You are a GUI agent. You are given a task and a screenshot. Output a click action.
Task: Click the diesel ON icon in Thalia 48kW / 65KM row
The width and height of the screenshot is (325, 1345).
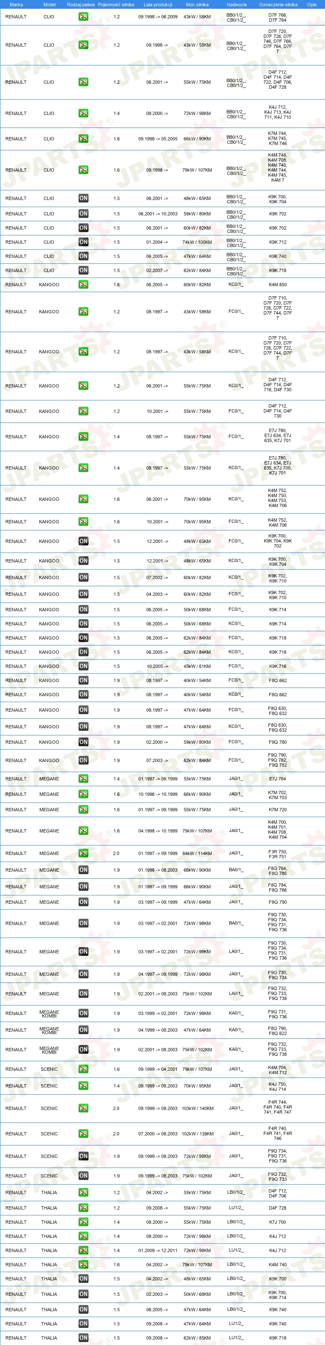[x=84, y=1278]
